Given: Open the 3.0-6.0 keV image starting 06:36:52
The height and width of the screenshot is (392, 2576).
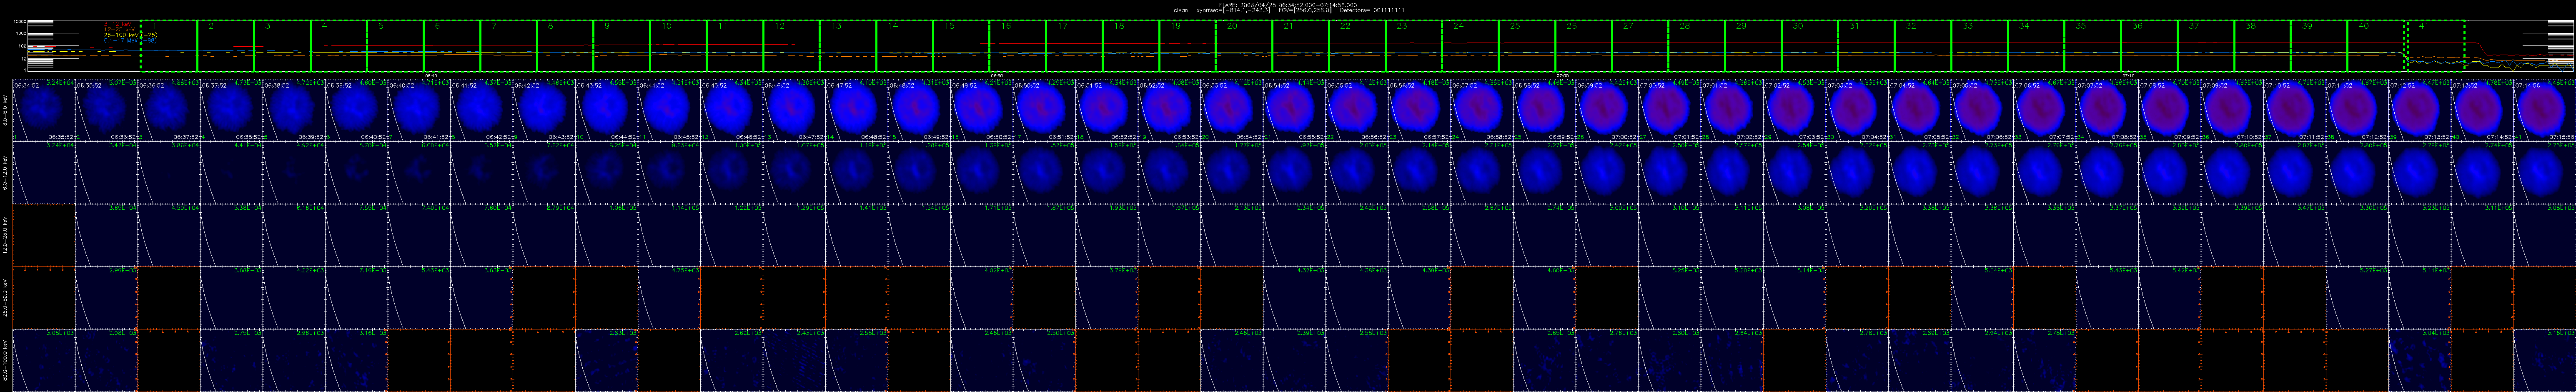Looking at the screenshot, I should click(169, 110).
